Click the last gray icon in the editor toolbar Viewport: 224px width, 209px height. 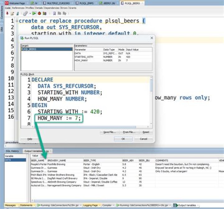click(65, 13)
